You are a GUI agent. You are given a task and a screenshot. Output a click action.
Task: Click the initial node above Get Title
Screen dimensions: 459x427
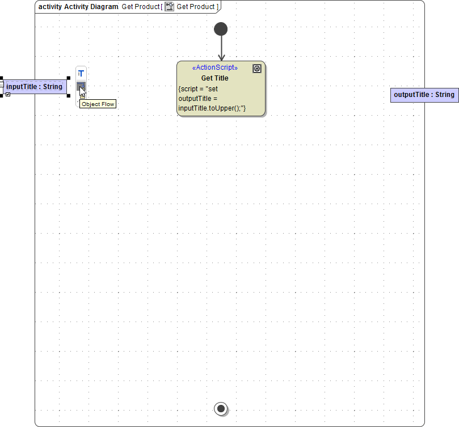point(221,28)
